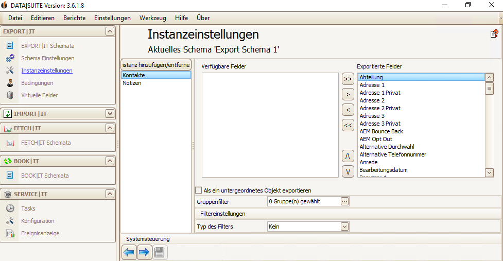Collapse the SERVICE|IT panel

click(x=110, y=194)
